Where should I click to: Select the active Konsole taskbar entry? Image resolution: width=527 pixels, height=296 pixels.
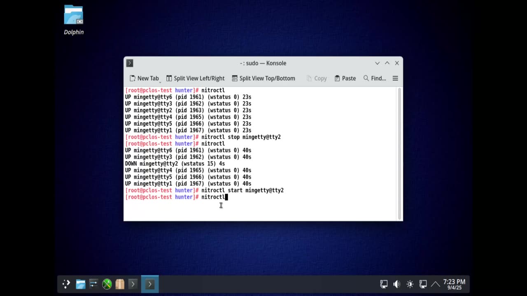150,284
